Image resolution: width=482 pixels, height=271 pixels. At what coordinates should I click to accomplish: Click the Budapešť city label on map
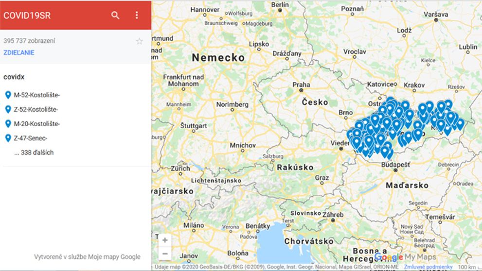pyautogui.click(x=395, y=165)
